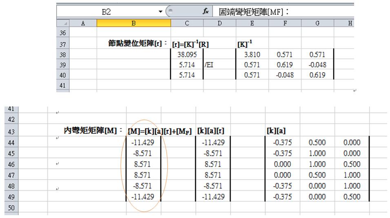The height and width of the screenshot is (218, 390).
Task: Select the column E header
Action: pos(252,24)
